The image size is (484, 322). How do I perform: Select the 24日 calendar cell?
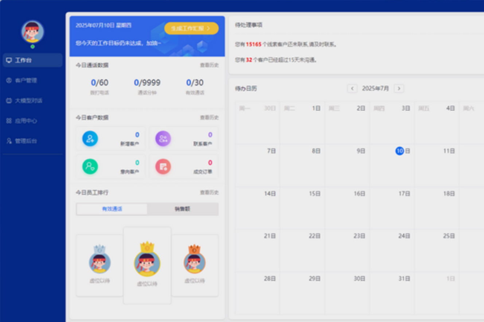(x=392, y=251)
